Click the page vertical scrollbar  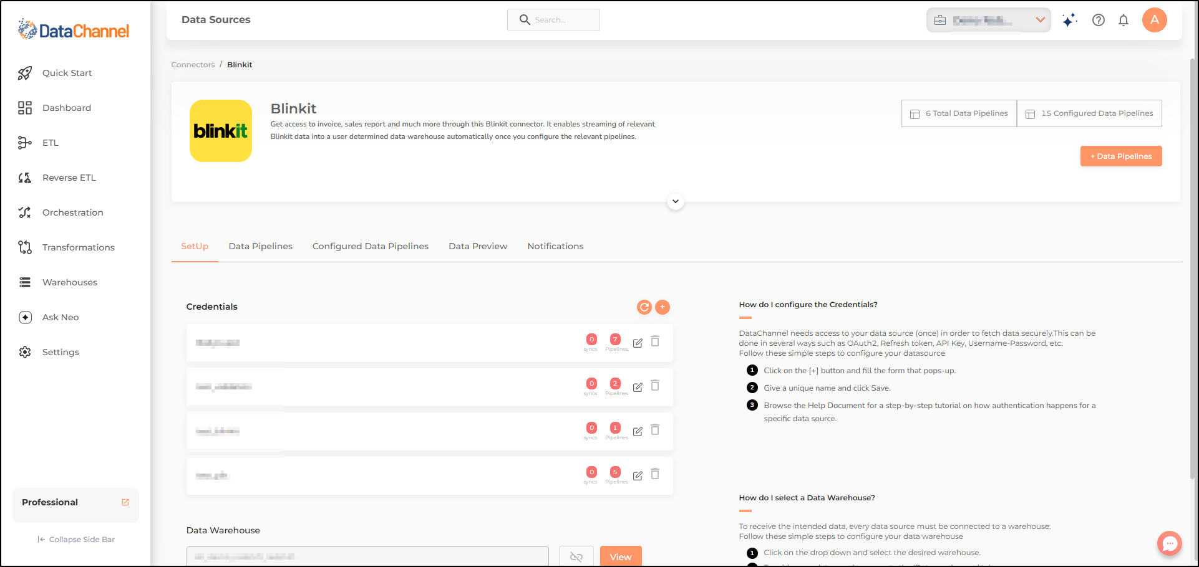click(1192, 268)
